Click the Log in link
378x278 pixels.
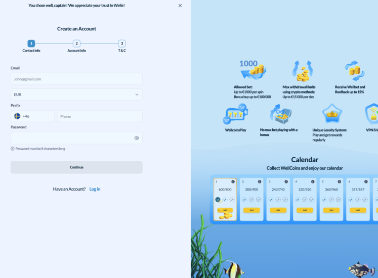click(x=95, y=189)
